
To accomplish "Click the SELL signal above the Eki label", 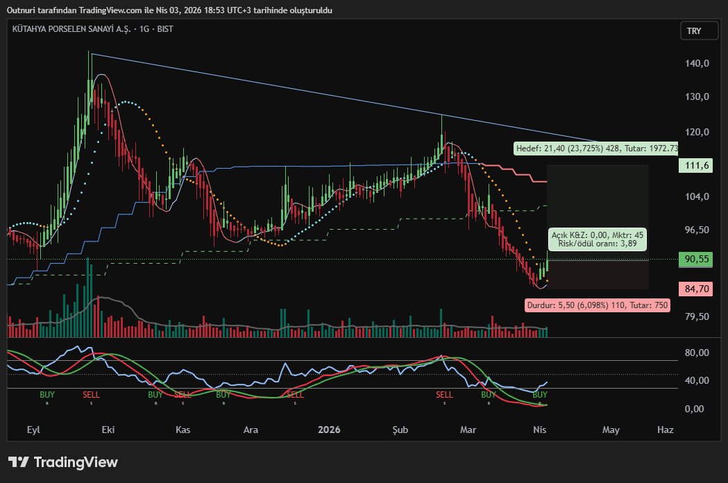I will click(91, 395).
